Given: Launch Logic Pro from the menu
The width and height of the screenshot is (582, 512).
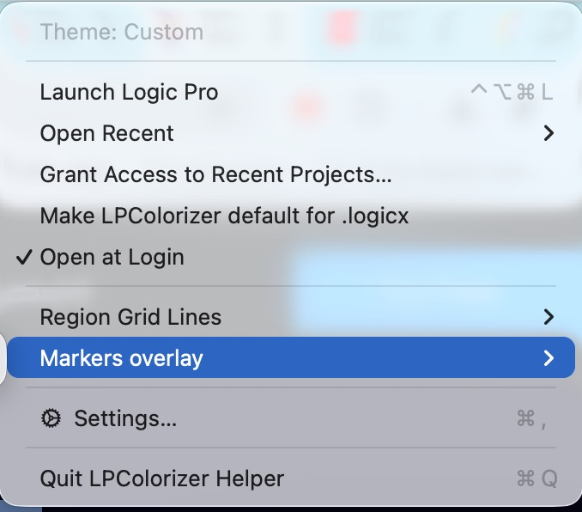Looking at the screenshot, I should point(291,92).
